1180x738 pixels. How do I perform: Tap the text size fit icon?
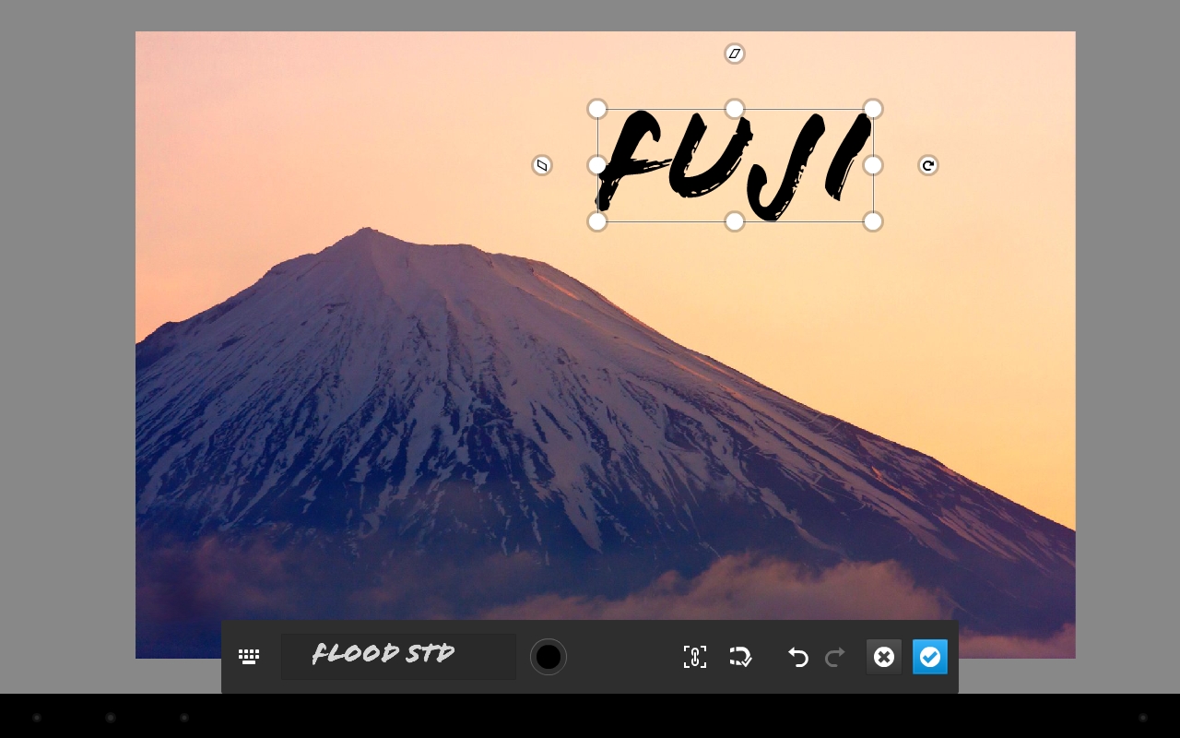pyautogui.click(x=695, y=657)
